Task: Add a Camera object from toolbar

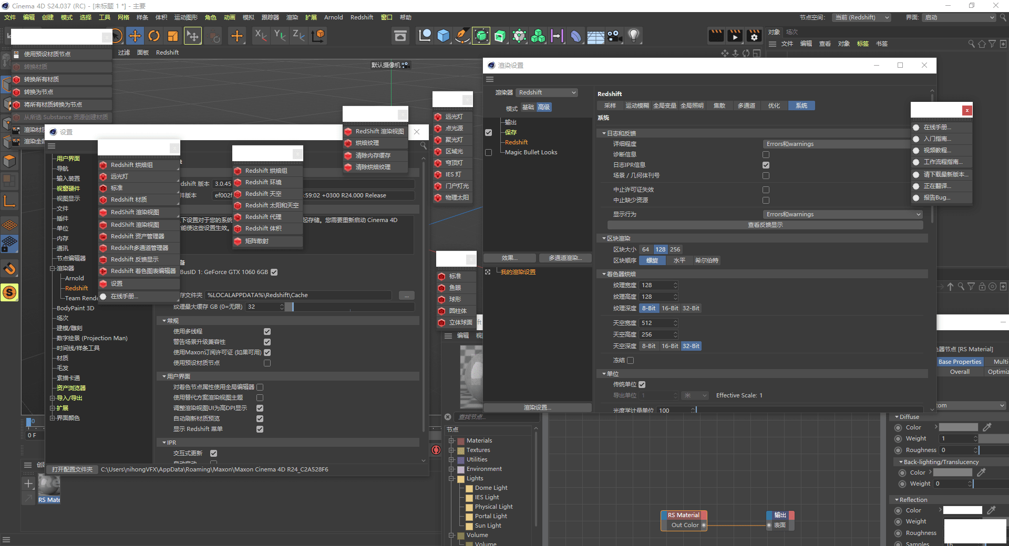Action: [x=614, y=36]
